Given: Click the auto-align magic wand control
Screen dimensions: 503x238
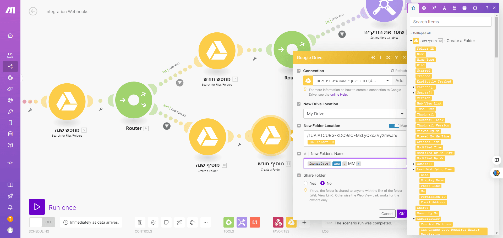Looking at the screenshot, I should pos(179,222).
